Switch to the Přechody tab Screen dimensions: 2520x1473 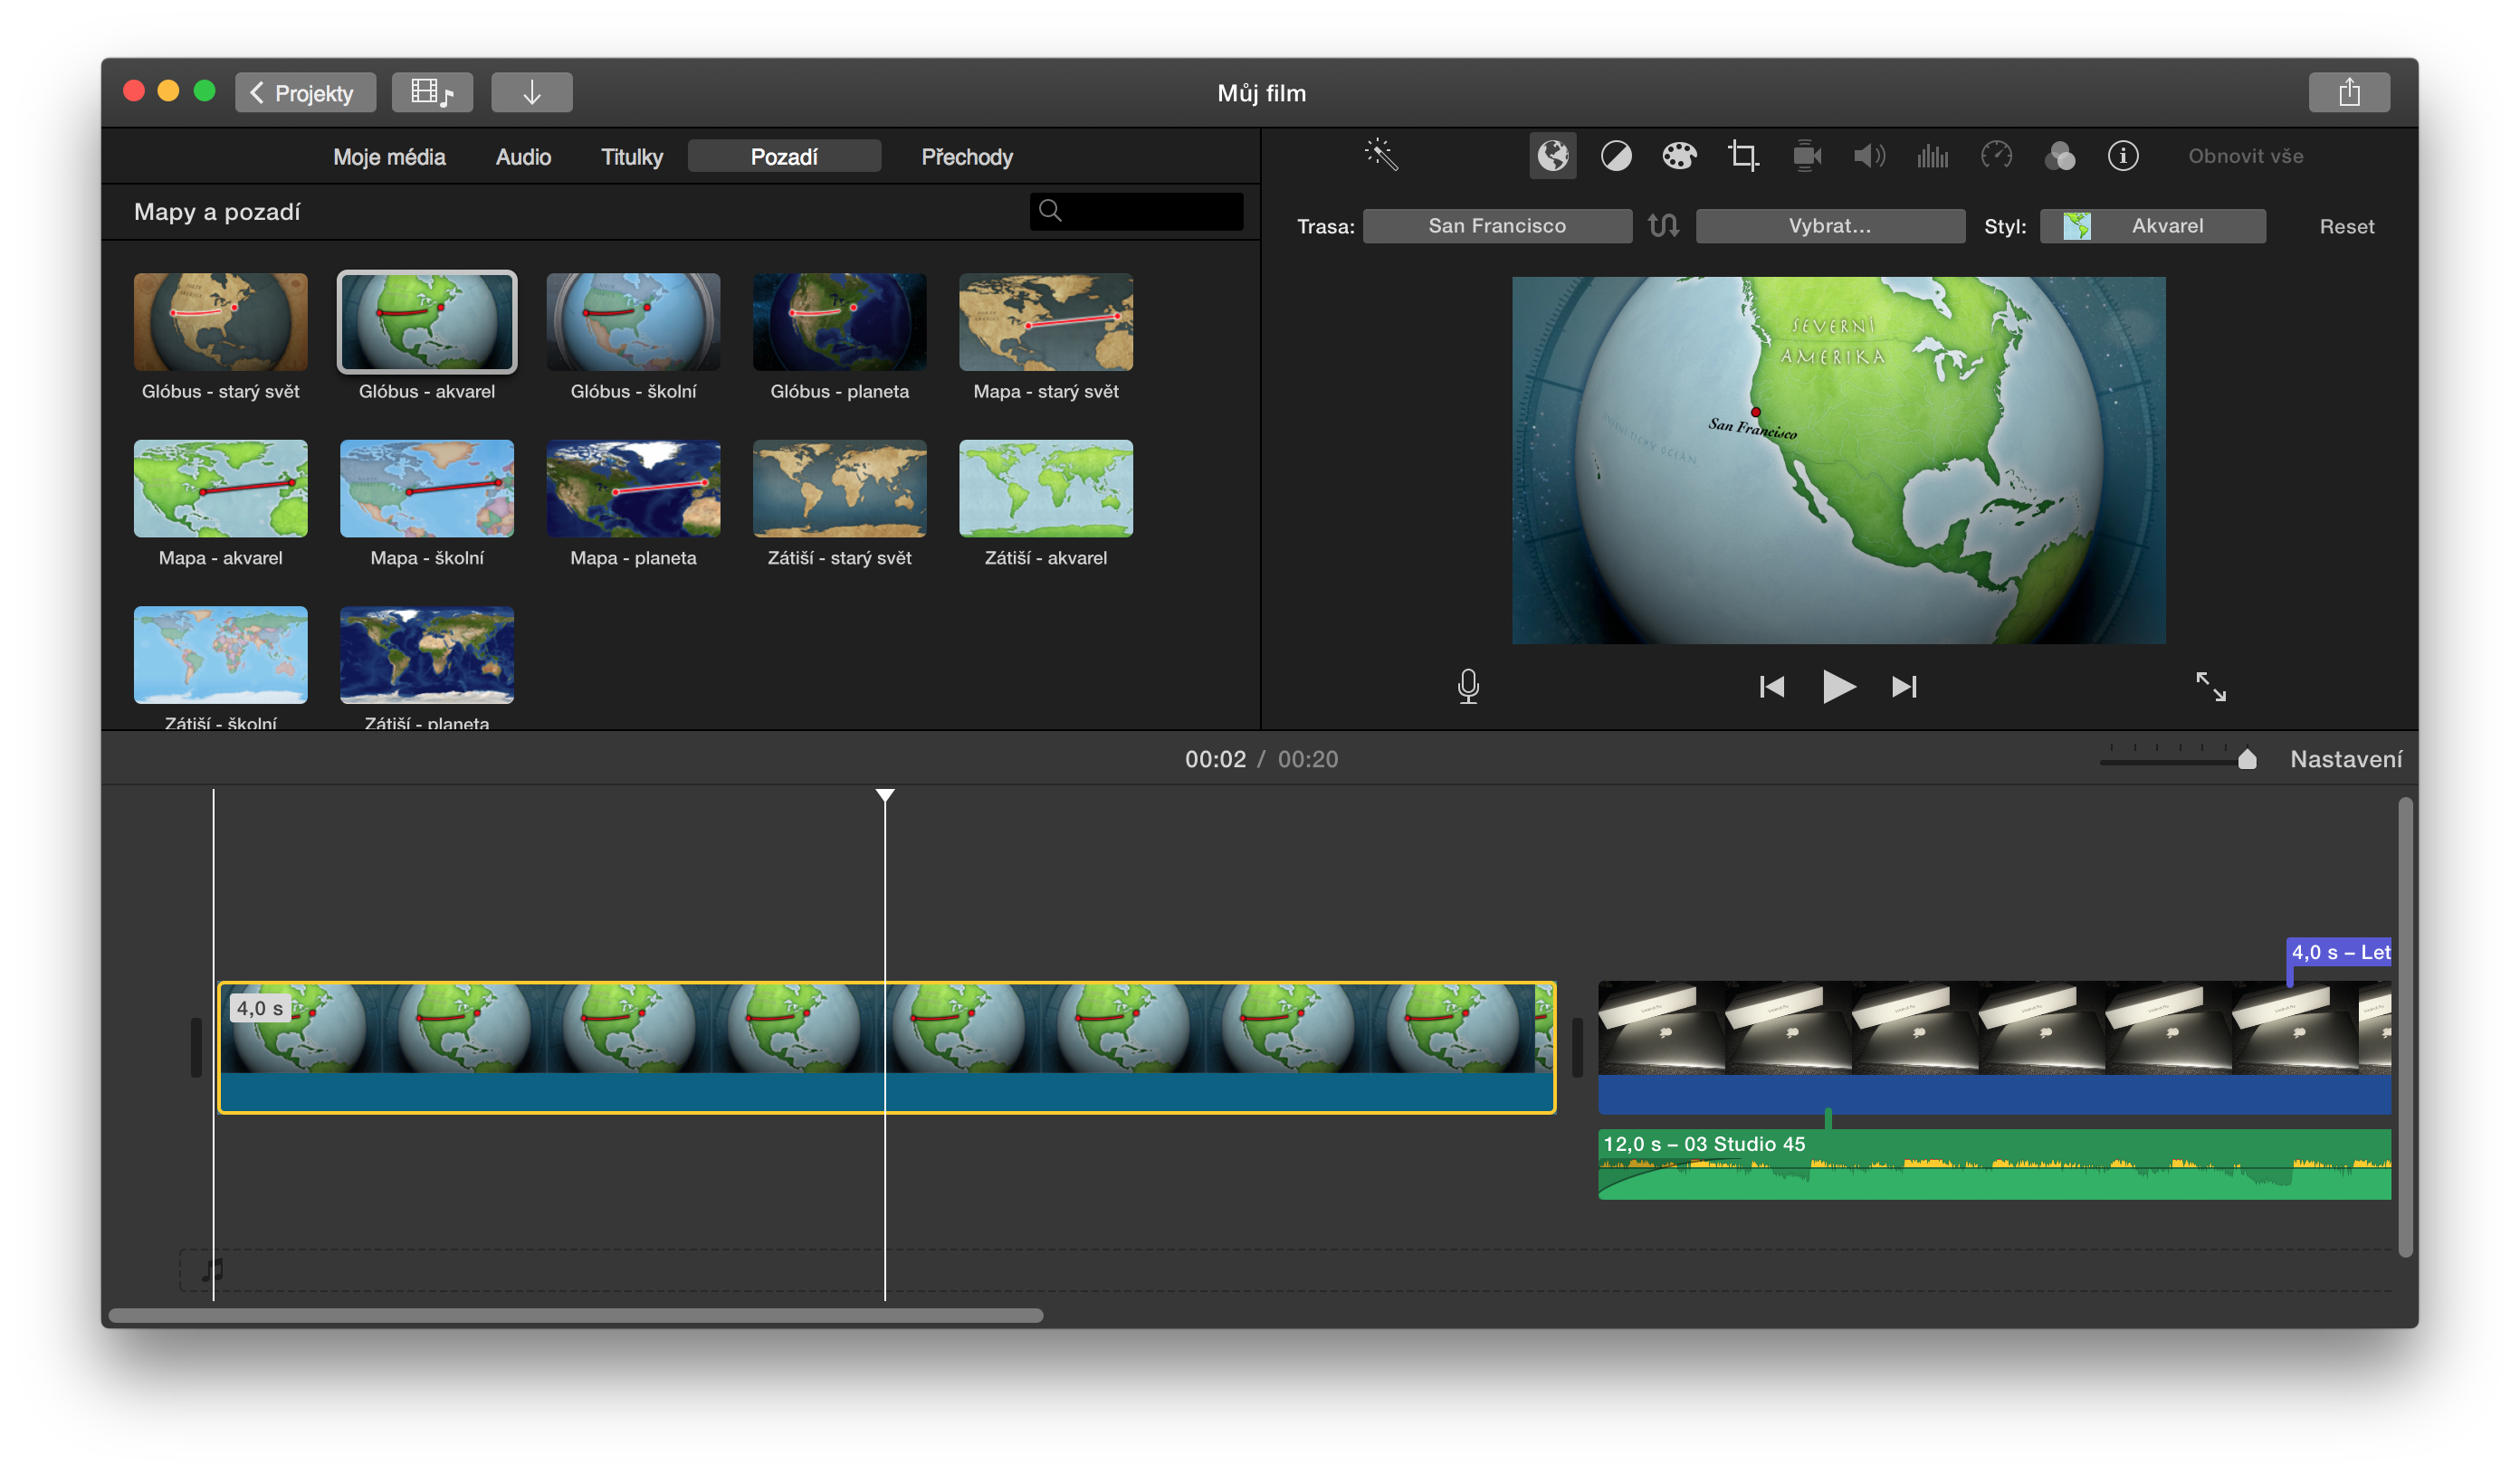click(x=966, y=157)
